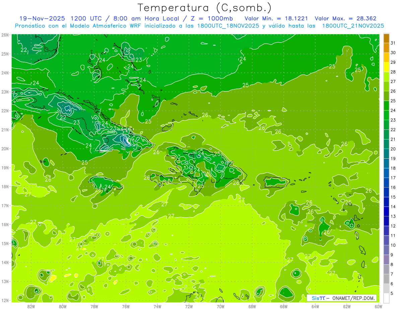Click the '68W' longitude axis label
Image resolution: width=402 pixels, height=311 pixels.
(252, 306)
